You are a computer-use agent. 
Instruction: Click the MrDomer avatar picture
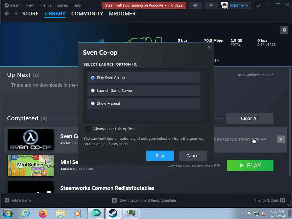click(224, 5)
